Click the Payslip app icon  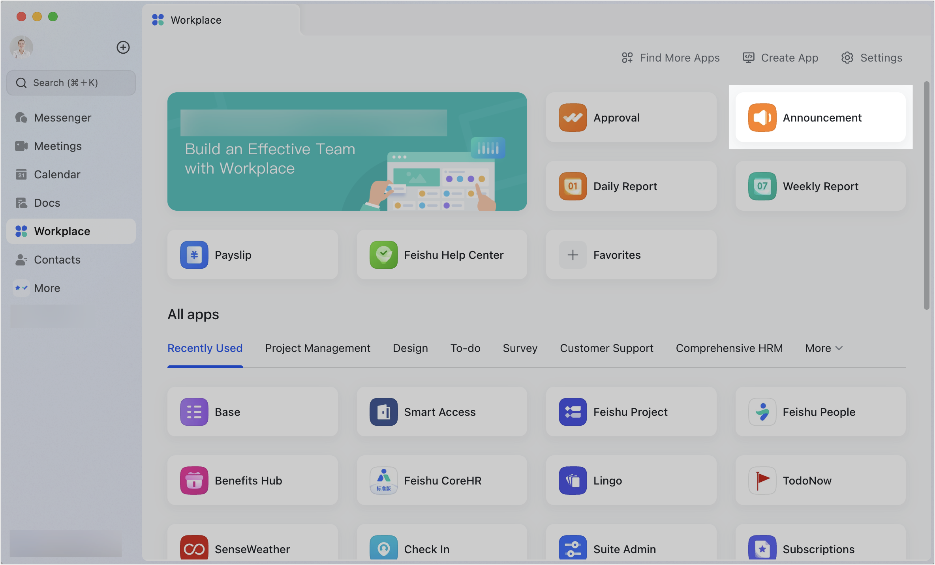[194, 255]
